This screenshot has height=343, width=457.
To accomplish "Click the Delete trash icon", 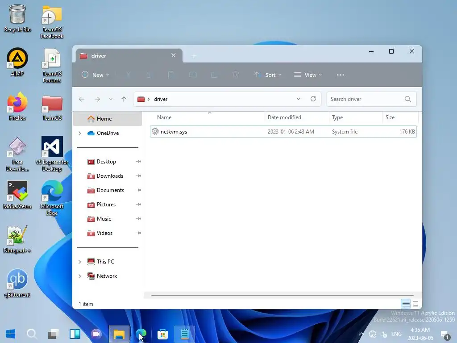I will [236, 75].
